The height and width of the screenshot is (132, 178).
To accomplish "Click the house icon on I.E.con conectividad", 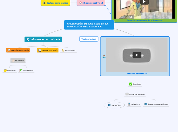I will coord(80,3).
